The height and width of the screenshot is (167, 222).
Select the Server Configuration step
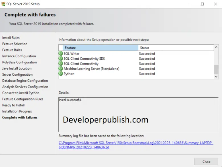(x=17, y=75)
